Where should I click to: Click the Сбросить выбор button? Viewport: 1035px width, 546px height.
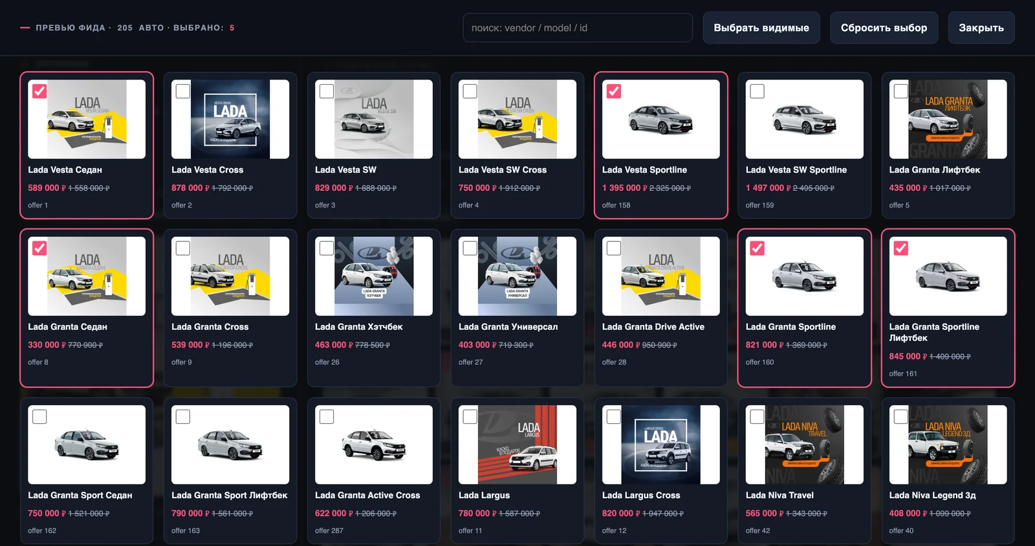click(884, 28)
